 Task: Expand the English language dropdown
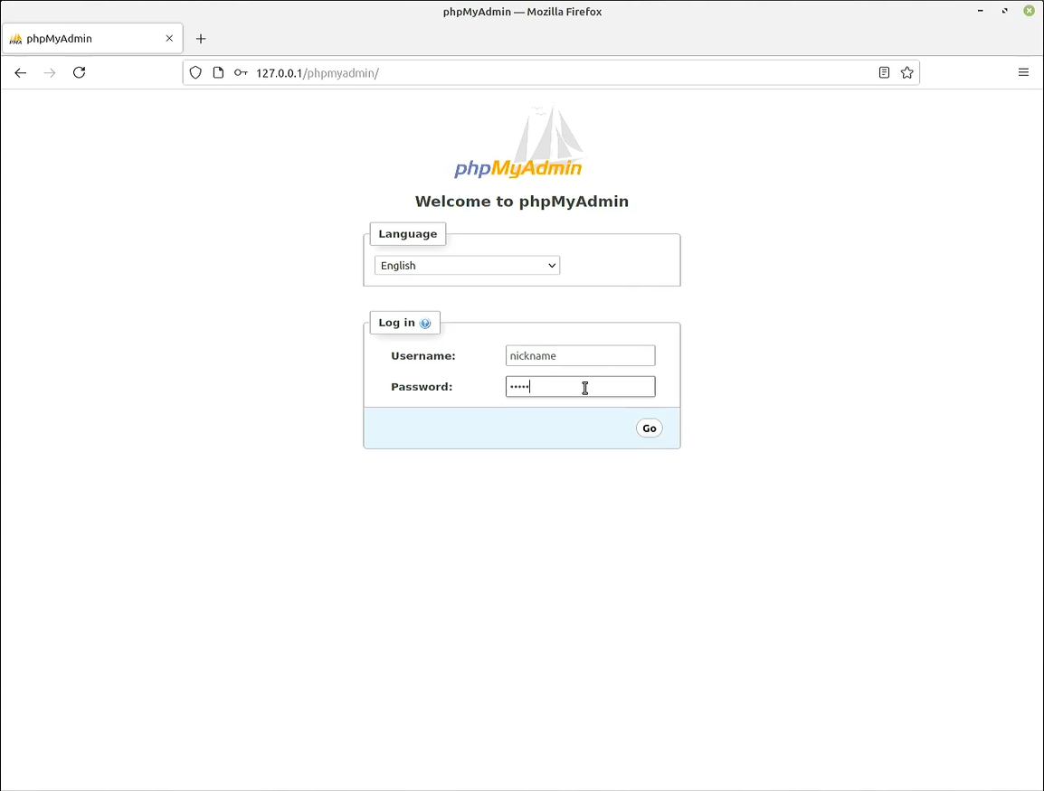tap(467, 266)
